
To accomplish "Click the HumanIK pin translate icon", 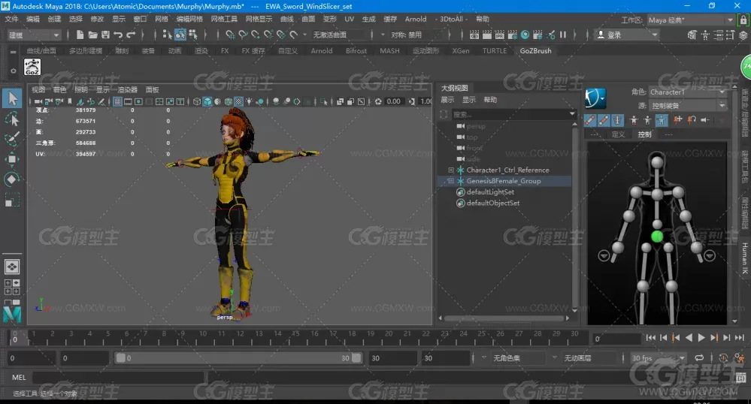I will coord(677,120).
